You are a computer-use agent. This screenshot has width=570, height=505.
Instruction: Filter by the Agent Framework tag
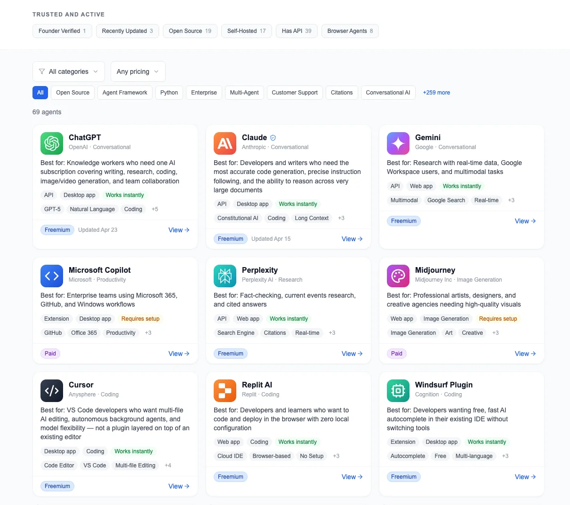[x=125, y=93]
